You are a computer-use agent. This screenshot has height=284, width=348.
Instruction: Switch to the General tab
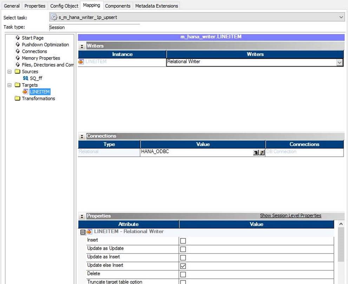tap(12, 6)
